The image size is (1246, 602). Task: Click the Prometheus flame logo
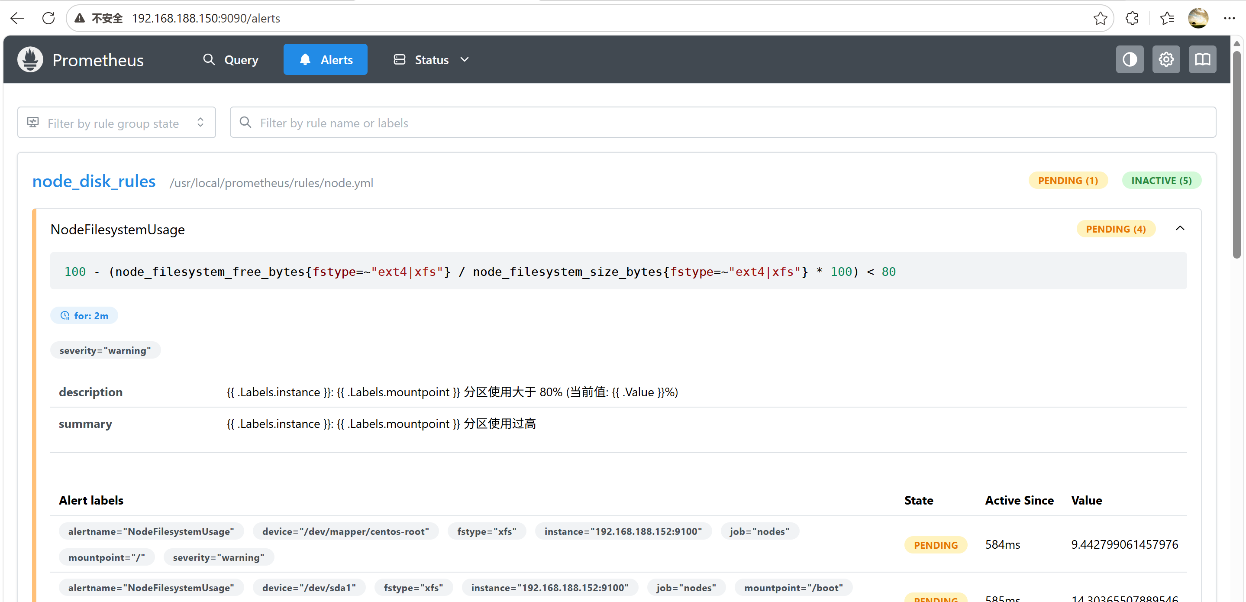pyautogui.click(x=30, y=59)
